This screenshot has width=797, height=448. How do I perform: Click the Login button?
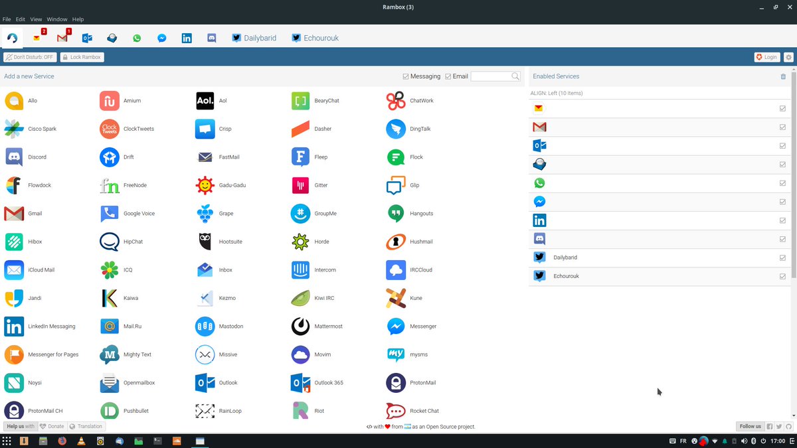[766, 57]
